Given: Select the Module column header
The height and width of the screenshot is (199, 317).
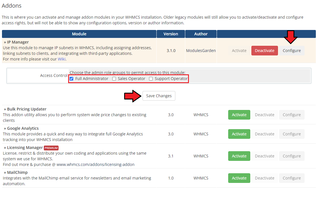Looking at the screenshot, I should [79, 34].
